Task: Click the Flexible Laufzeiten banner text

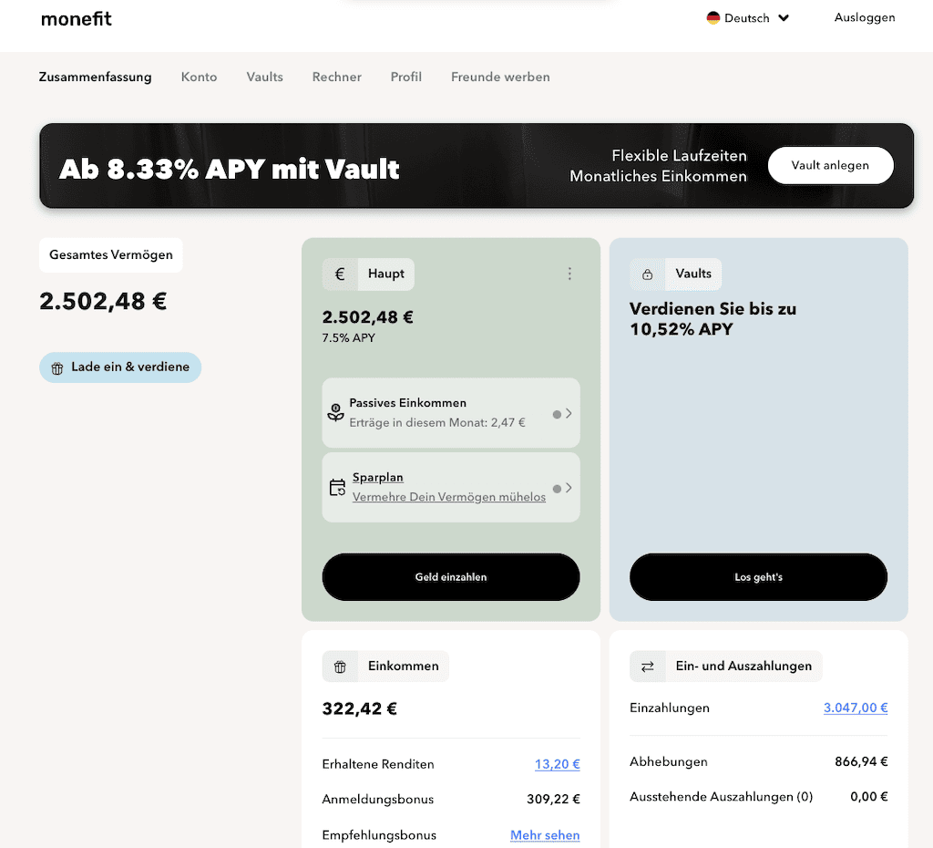Action: pyautogui.click(x=679, y=155)
